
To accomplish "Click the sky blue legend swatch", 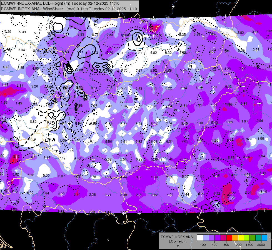I will coord(264,238).
